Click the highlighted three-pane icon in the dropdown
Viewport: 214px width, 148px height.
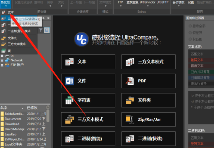pyautogui.click(x=4, y=18)
